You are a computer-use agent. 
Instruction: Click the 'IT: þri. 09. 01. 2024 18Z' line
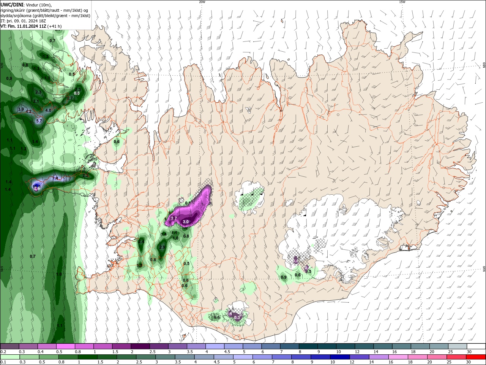[x=23, y=21]
